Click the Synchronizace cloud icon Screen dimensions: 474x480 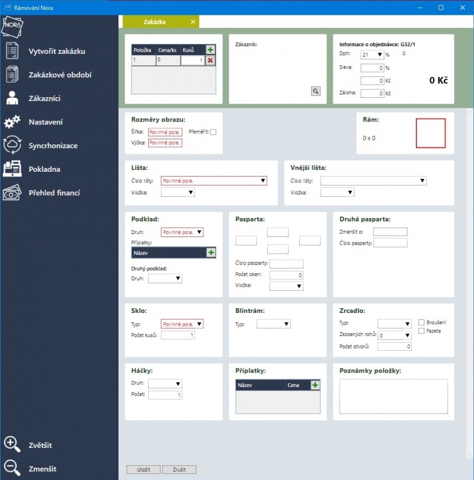pyautogui.click(x=12, y=145)
